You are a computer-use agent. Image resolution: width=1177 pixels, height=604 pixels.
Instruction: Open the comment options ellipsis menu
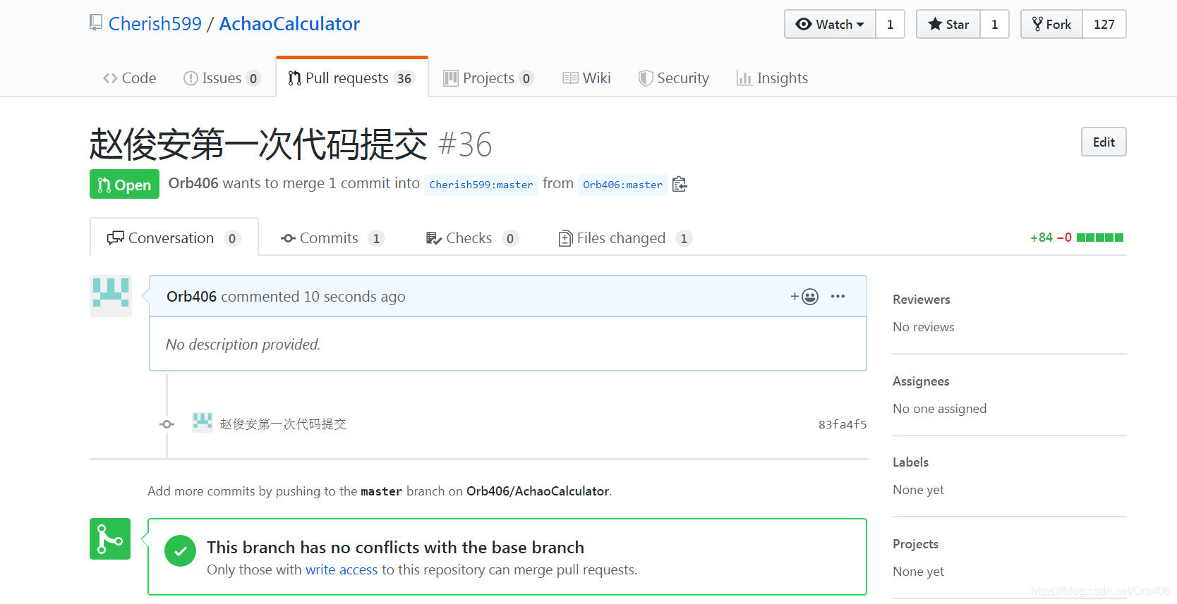point(838,296)
